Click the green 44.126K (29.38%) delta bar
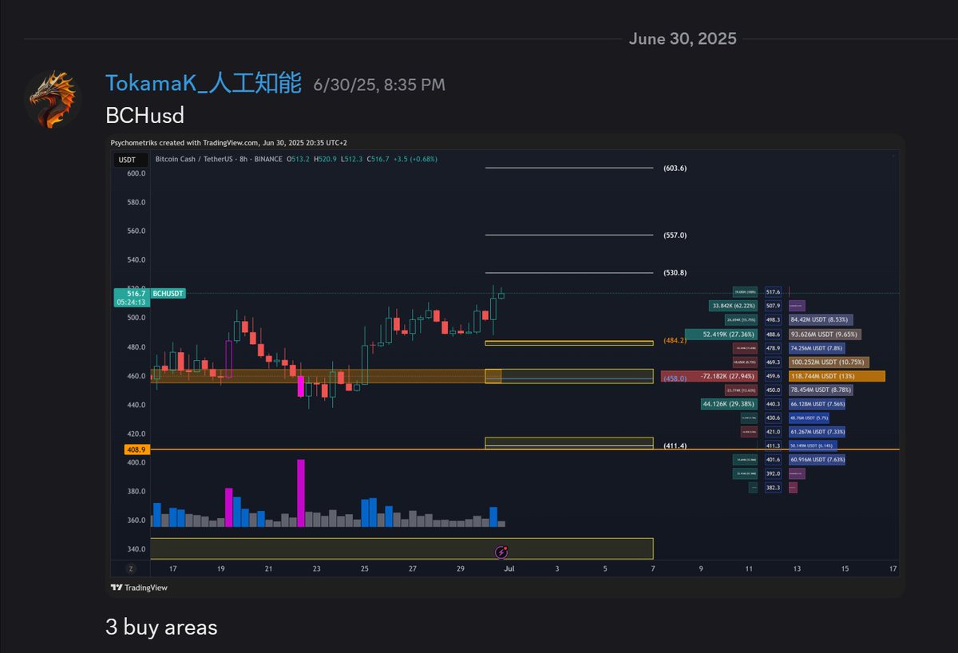Image resolution: width=958 pixels, height=653 pixels. click(x=729, y=404)
